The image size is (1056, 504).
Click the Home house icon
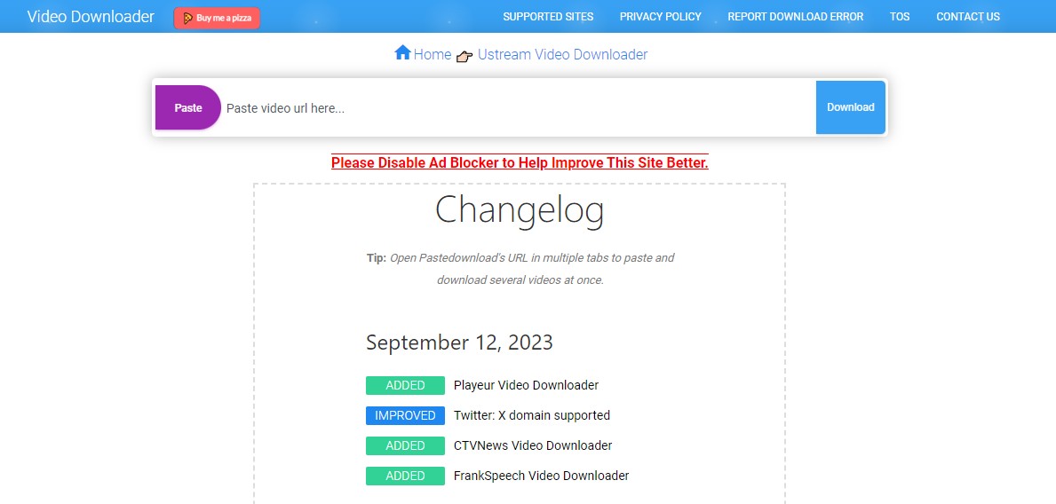point(402,53)
